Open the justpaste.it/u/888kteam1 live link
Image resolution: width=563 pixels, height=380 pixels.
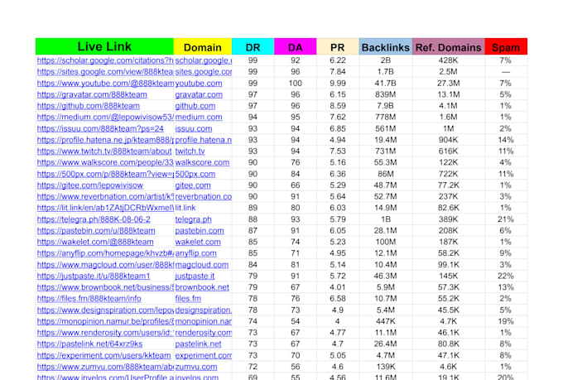click(94, 277)
